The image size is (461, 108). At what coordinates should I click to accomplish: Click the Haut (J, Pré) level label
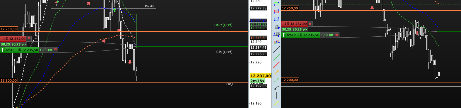[x=223, y=25]
